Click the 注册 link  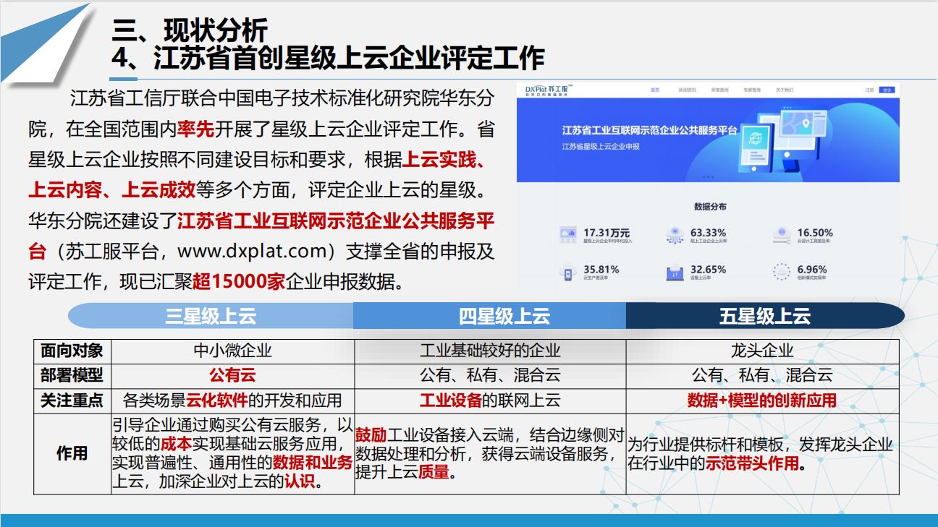pyautogui.click(x=869, y=90)
